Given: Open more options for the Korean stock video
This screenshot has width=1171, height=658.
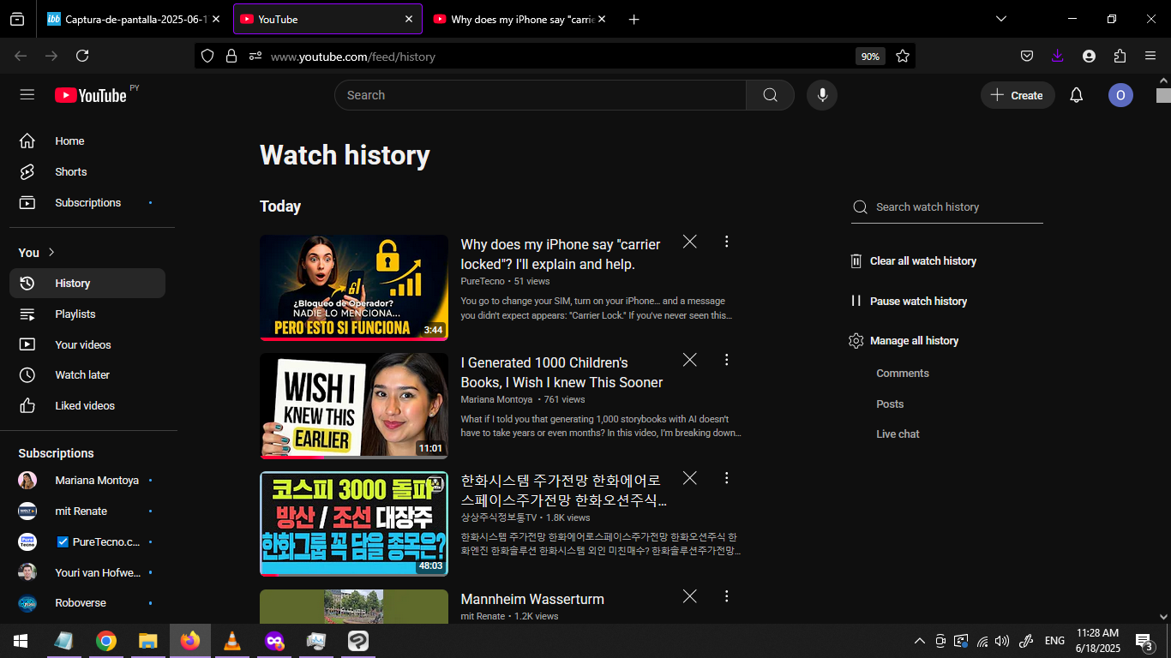Looking at the screenshot, I should pos(726,478).
